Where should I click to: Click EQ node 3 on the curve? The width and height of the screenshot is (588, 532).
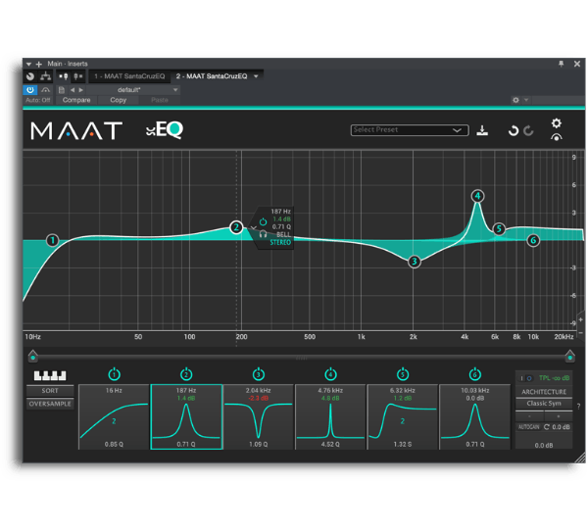point(414,262)
